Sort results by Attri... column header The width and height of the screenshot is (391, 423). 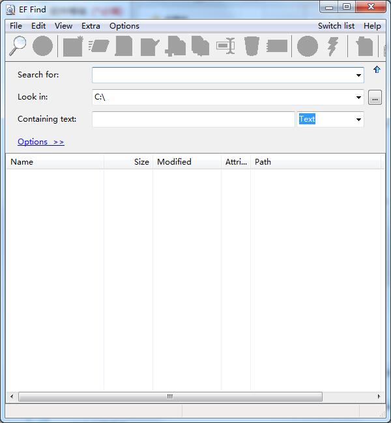pyautogui.click(x=236, y=162)
